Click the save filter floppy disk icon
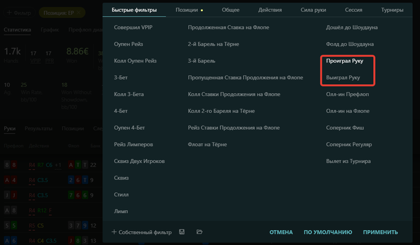Viewport: 420px width, 245px height. 182,232
